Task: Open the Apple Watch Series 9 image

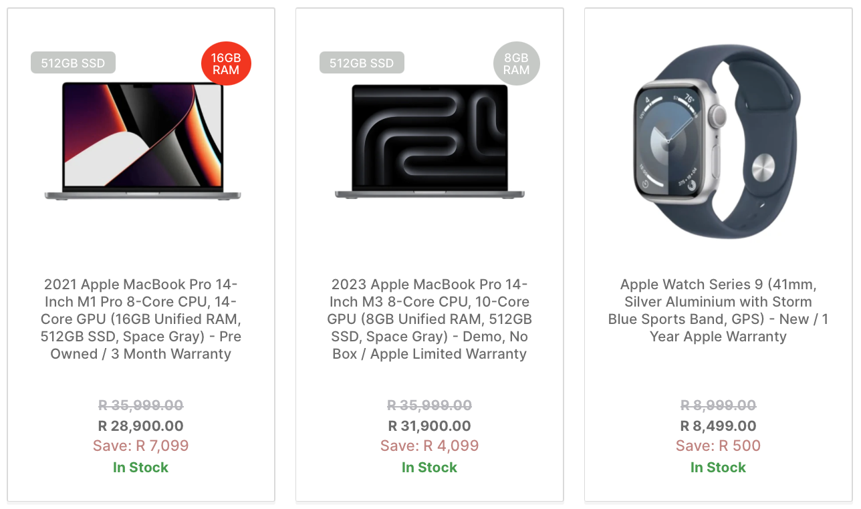Action: tap(717, 141)
